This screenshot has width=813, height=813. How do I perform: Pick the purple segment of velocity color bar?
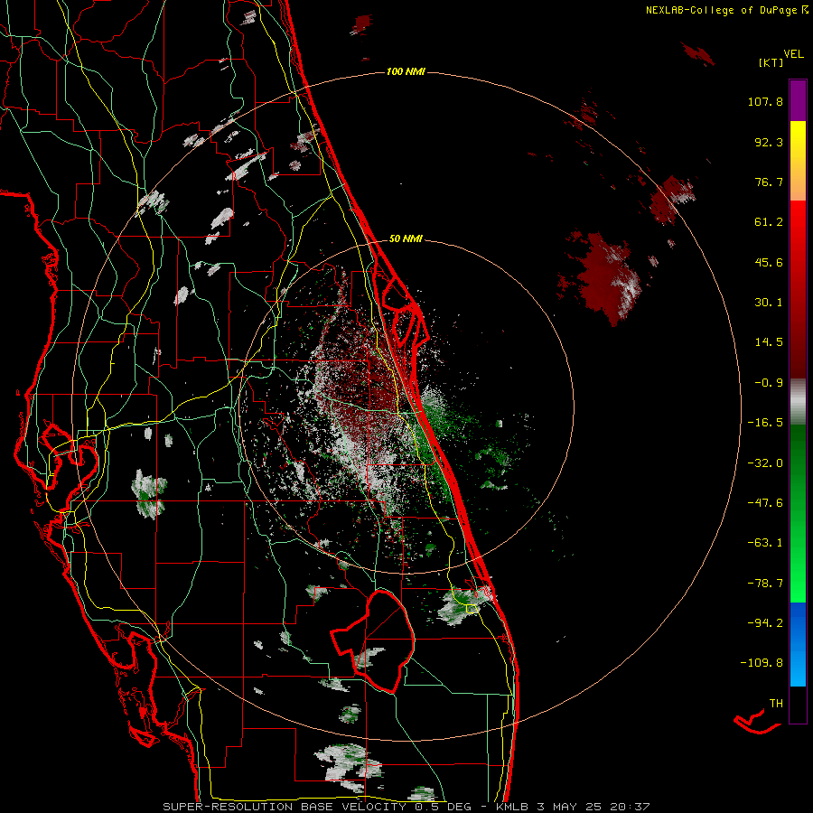click(798, 100)
